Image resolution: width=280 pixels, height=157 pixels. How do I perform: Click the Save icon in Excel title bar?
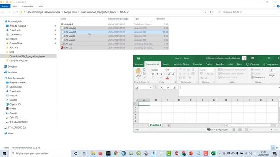click(x=139, y=58)
